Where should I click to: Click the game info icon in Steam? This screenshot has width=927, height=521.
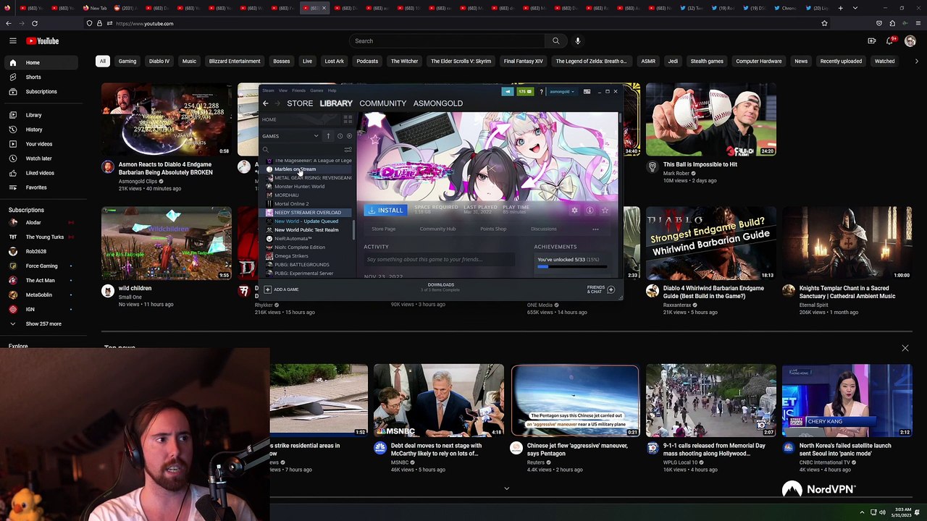(590, 211)
